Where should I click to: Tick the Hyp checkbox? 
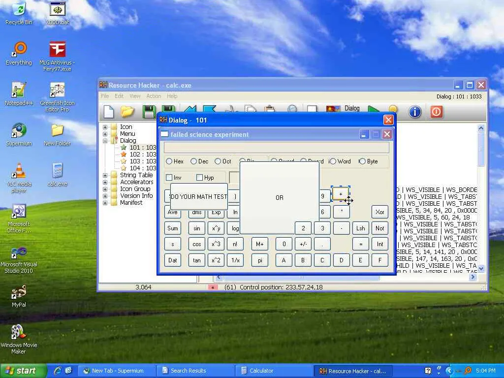pyautogui.click(x=199, y=177)
